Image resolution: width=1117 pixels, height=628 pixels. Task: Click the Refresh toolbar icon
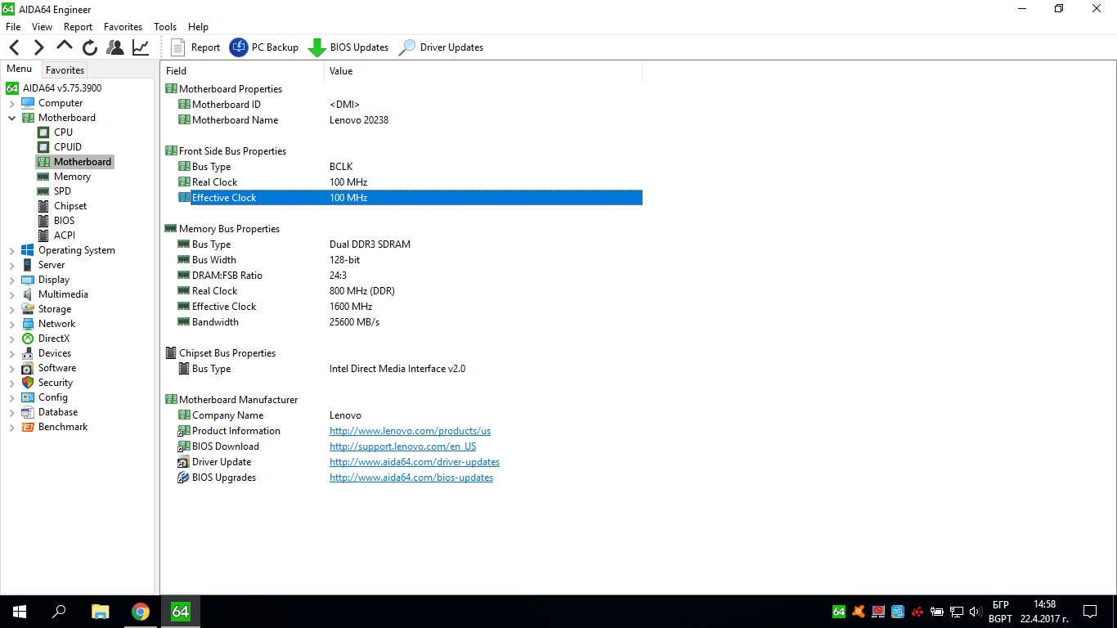coord(90,47)
